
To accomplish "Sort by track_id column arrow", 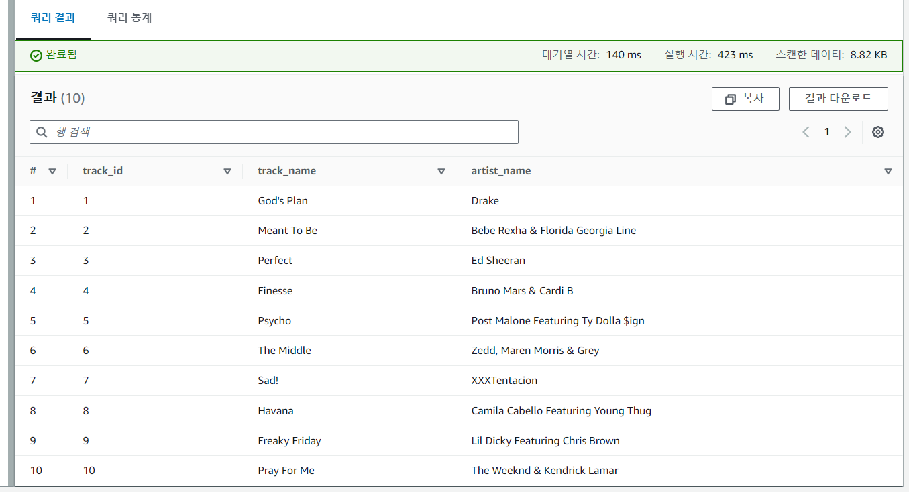I will tap(227, 171).
